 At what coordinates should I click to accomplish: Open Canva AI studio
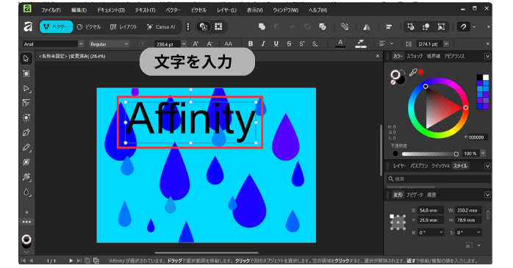tap(161, 26)
